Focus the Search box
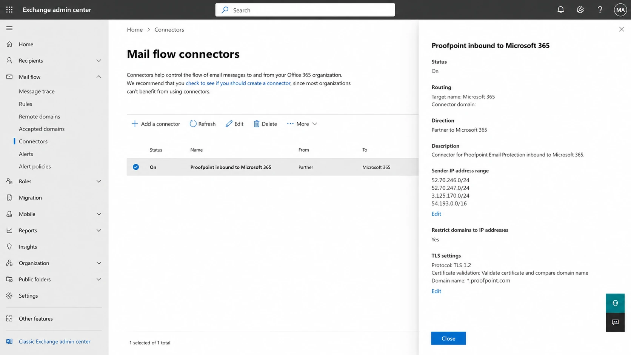631x355 pixels. coord(305,10)
